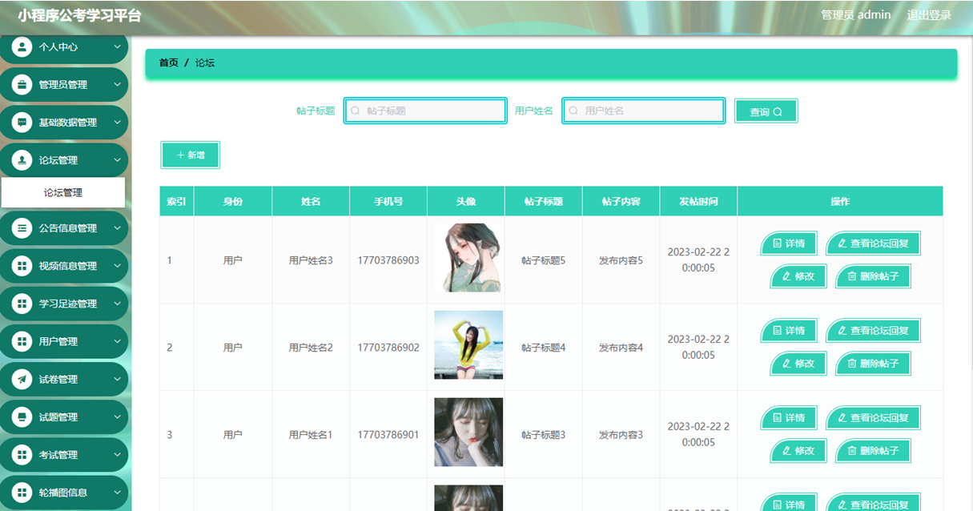Screen dimensions: 973x511
Task: Click the 学习足迹管理 grid icon
Action: [22, 303]
